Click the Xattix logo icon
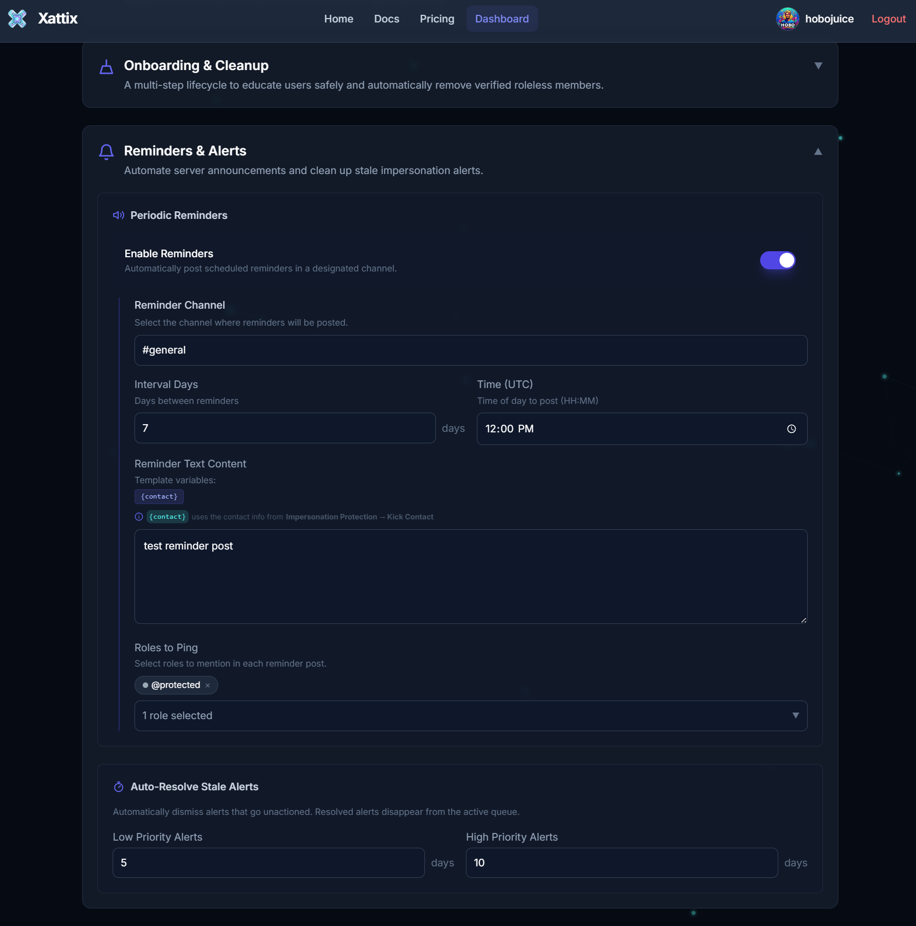Viewport: 916px width, 926px height. tap(17, 19)
